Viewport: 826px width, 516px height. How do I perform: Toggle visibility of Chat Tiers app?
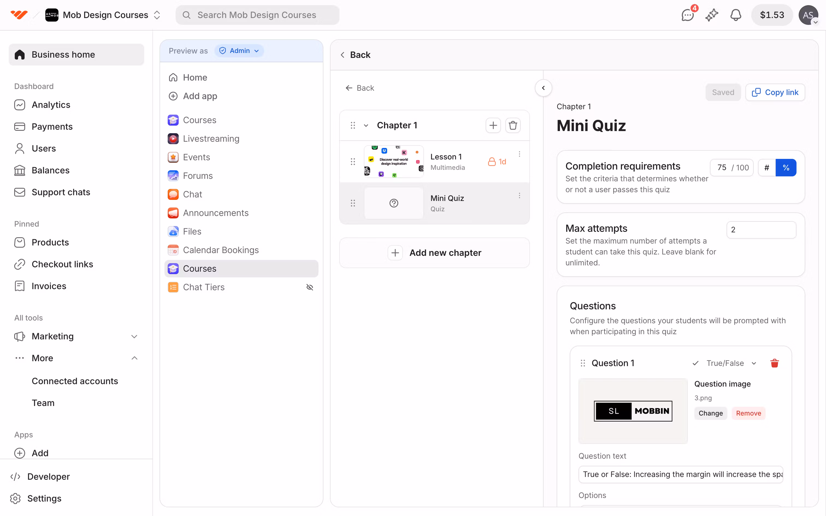[309, 287]
